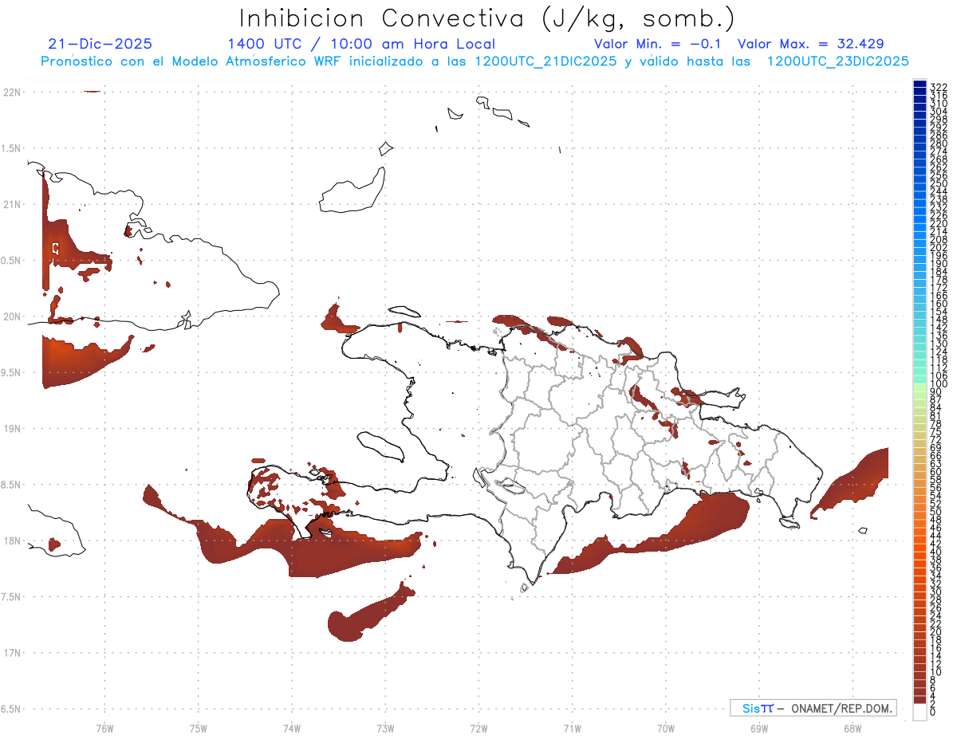Screen dimensions: 957x739
Task: Click the 'ONAMET/REP.DOM.' credit box
Action: pos(813,708)
